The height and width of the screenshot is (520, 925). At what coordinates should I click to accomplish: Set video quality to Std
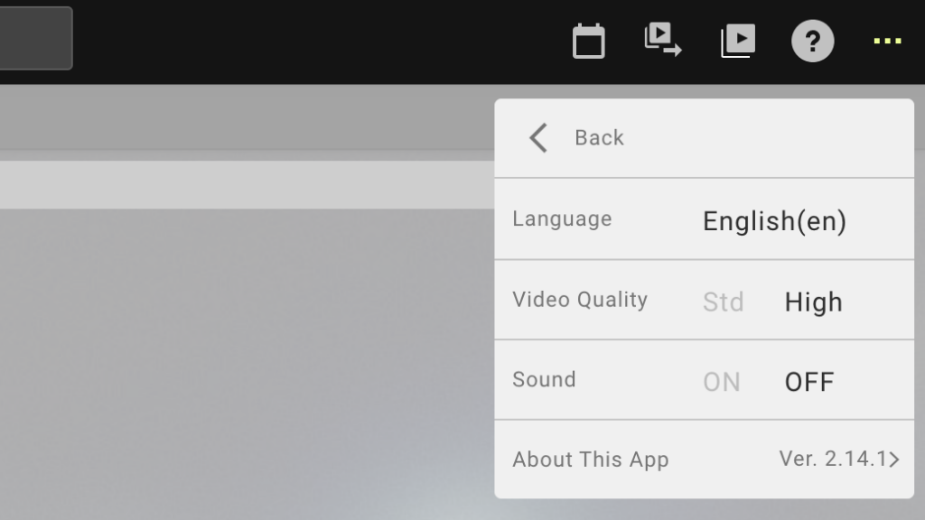click(723, 302)
